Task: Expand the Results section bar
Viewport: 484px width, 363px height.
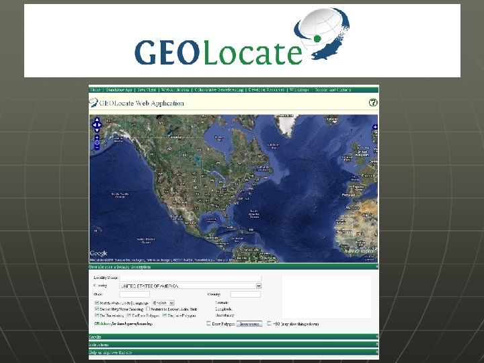Action: point(234,337)
